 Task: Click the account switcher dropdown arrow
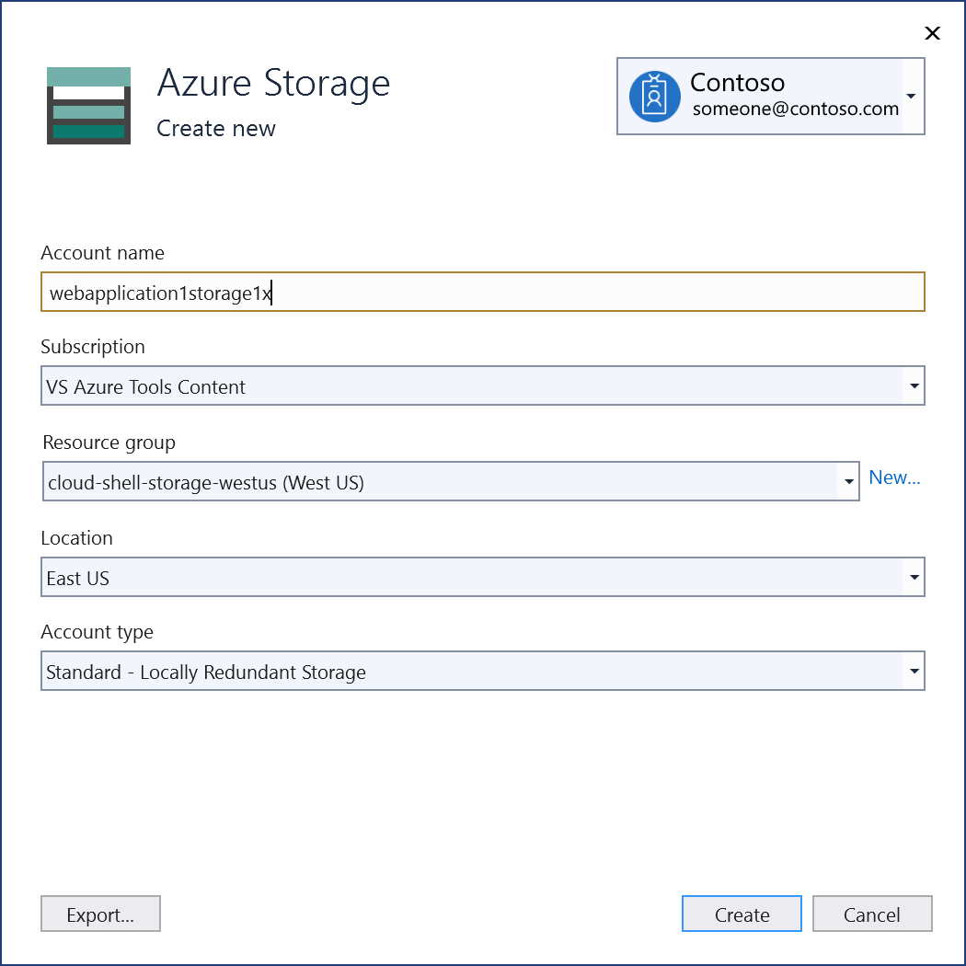(x=912, y=97)
